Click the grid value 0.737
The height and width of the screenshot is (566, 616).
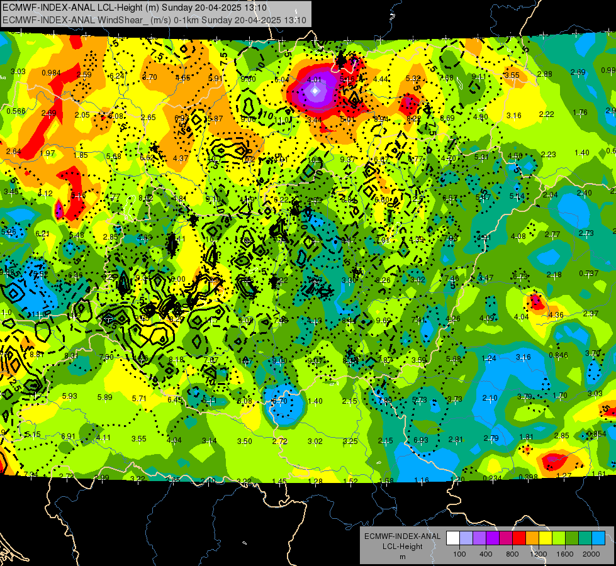pos(589,274)
